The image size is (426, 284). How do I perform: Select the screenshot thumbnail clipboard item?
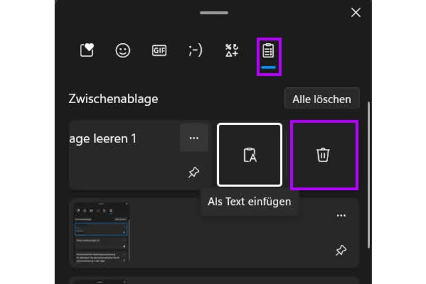coord(101,233)
